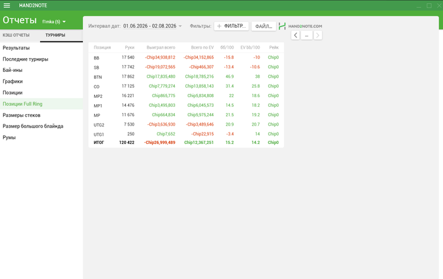Open hand2note.com link
443x279 pixels.
pyautogui.click(x=305, y=26)
